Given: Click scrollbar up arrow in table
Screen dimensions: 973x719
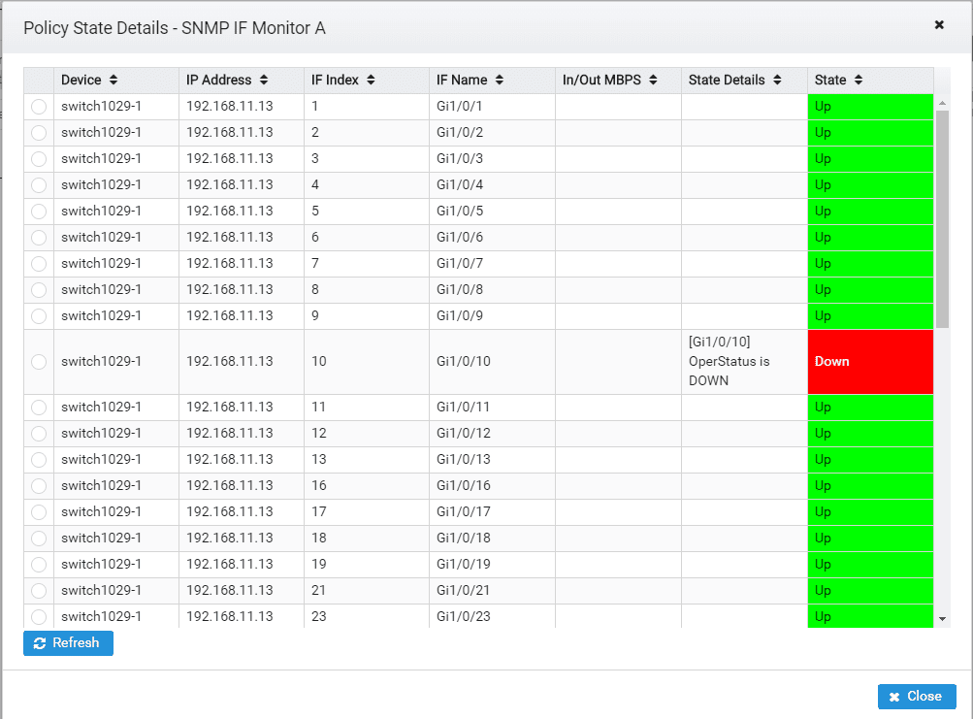Looking at the screenshot, I should pos(942,103).
